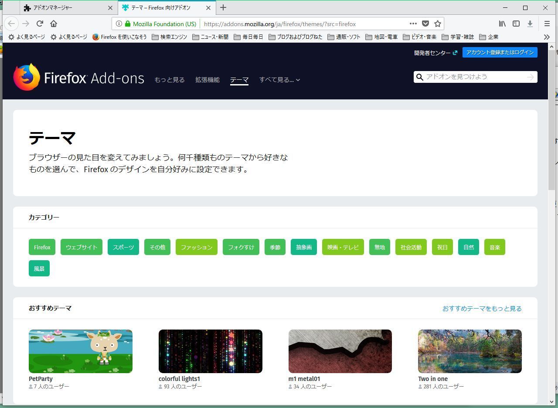Select the 音楽 category
This screenshot has height=408, width=558.
point(495,247)
